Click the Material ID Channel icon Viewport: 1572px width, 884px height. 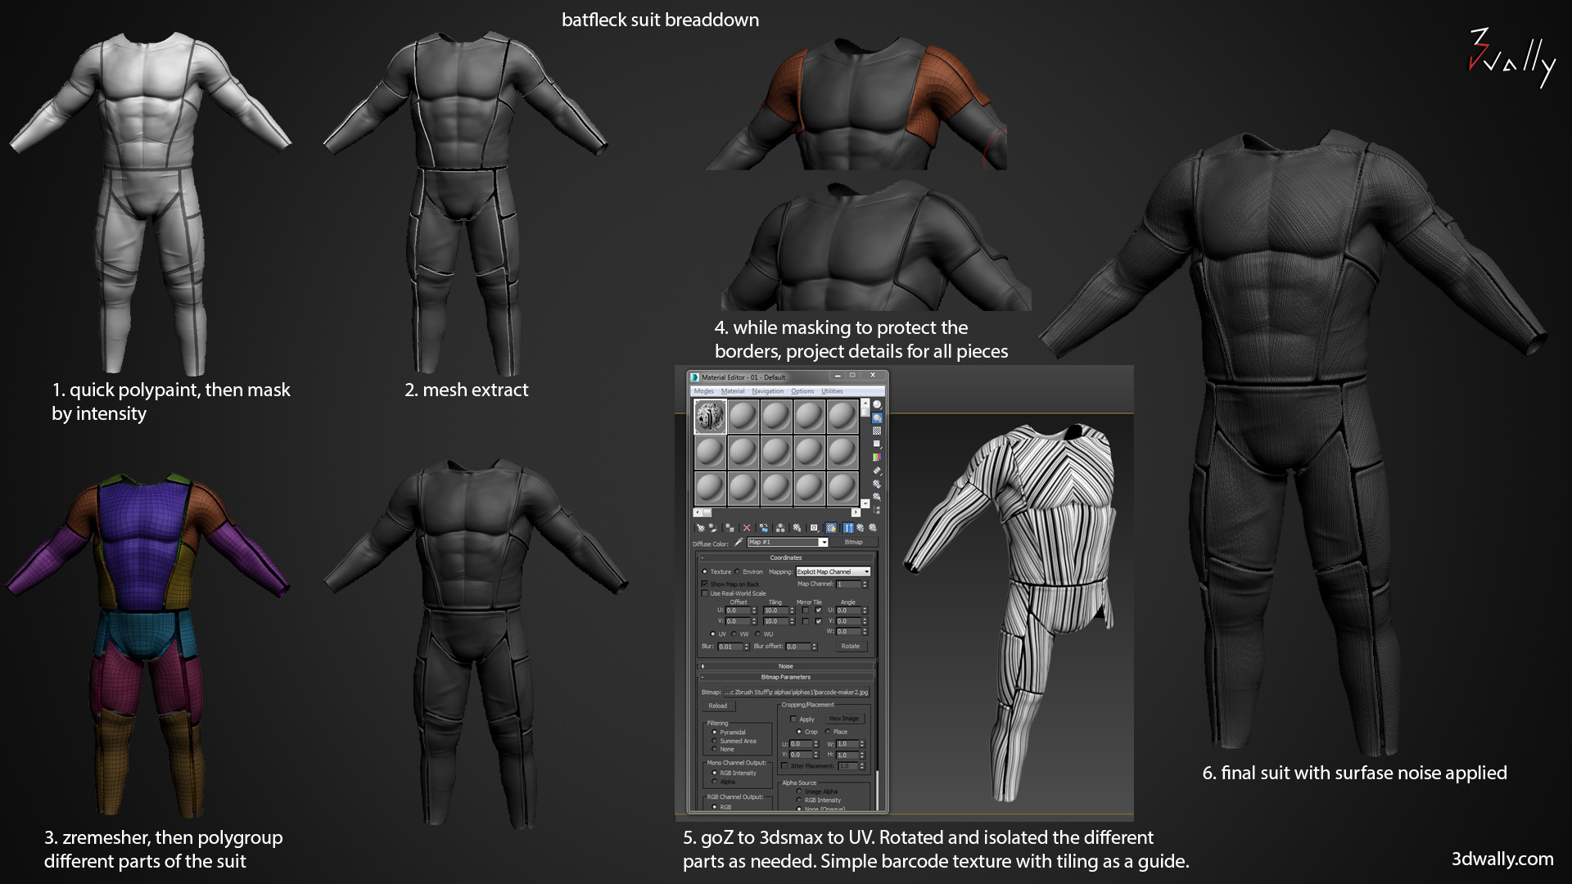tap(814, 528)
